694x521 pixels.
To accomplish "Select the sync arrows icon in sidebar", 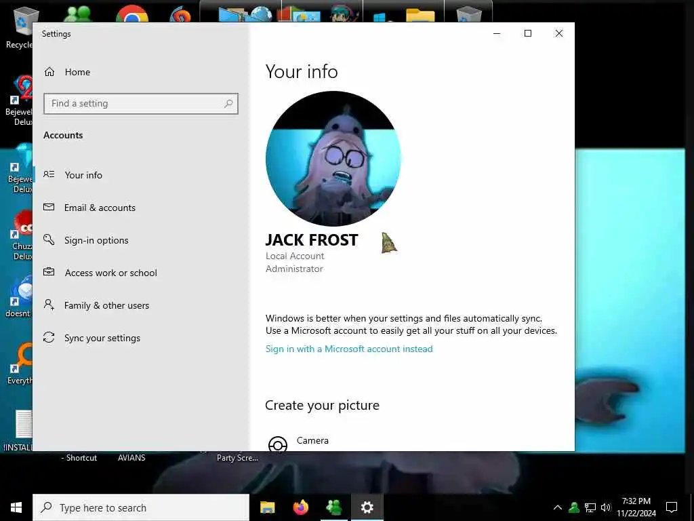I will click(49, 338).
